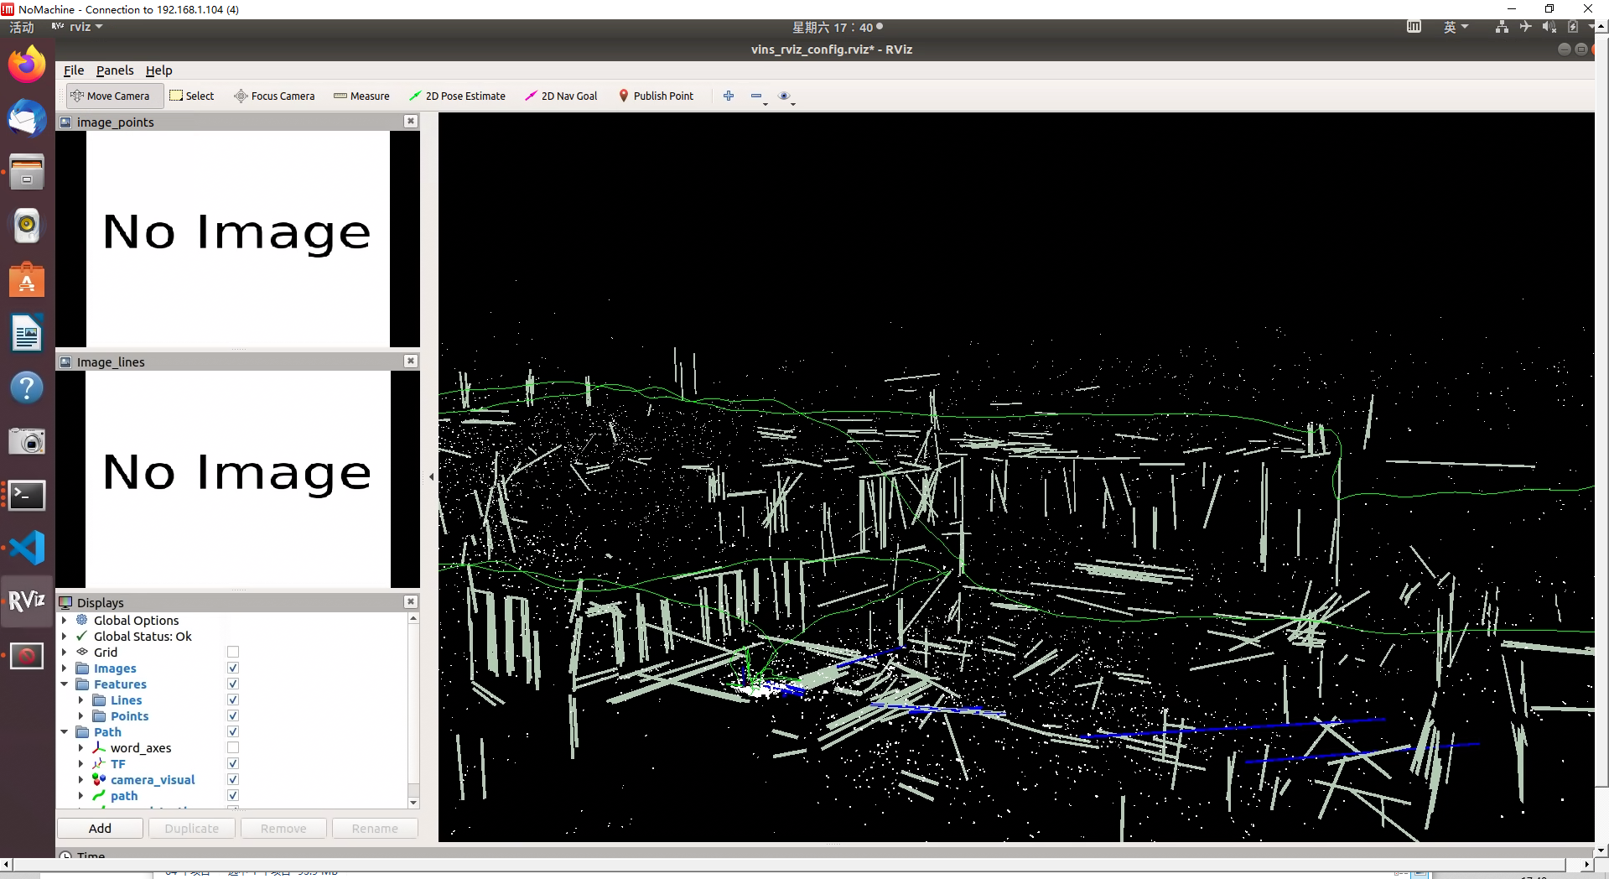Screen dimensions: 1609x879
Task: Expand the Points folder
Action: (x=80, y=715)
